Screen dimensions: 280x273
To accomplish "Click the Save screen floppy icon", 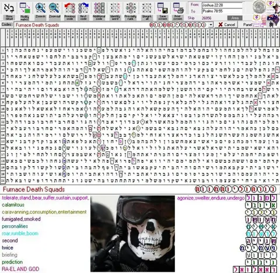I will point(163,8).
